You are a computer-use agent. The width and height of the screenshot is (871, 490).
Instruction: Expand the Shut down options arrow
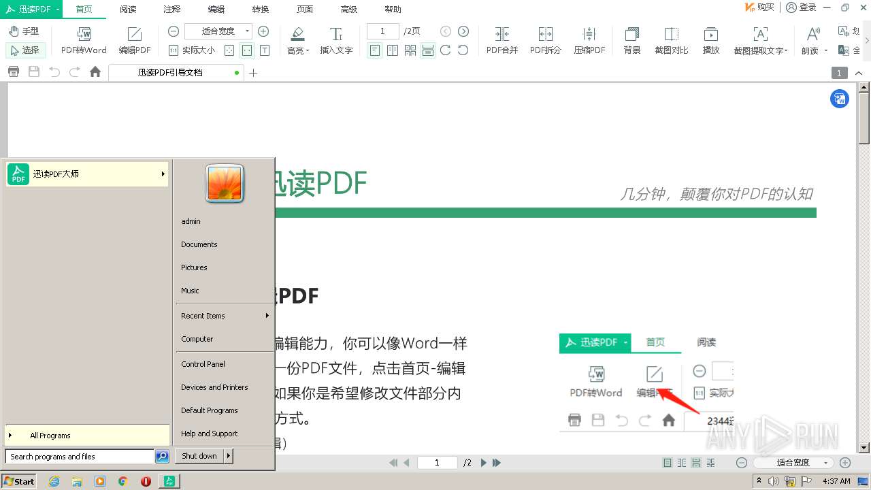tap(229, 456)
